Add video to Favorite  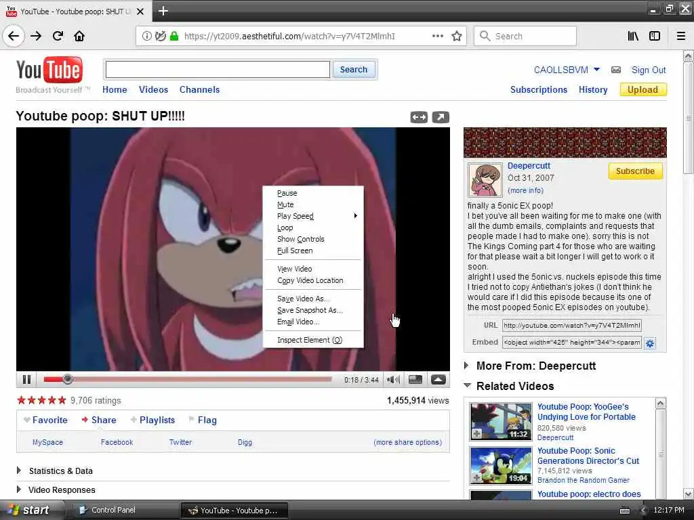45,420
